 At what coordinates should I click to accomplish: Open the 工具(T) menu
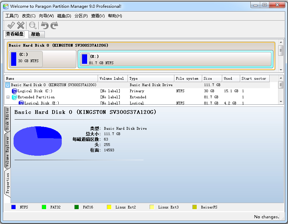[x=12, y=16]
